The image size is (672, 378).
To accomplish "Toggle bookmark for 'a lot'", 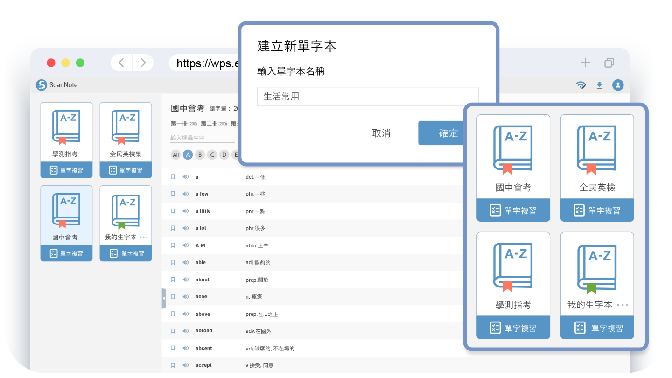I will pyautogui.click(x=173, y=228).
